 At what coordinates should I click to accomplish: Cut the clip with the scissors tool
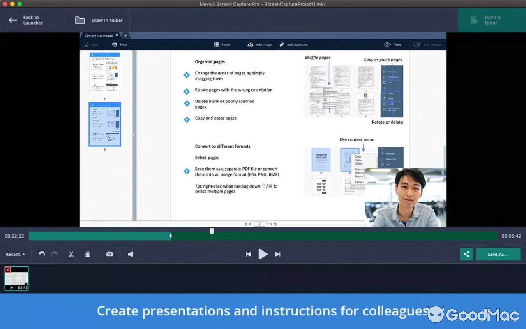tap(71, 254)
